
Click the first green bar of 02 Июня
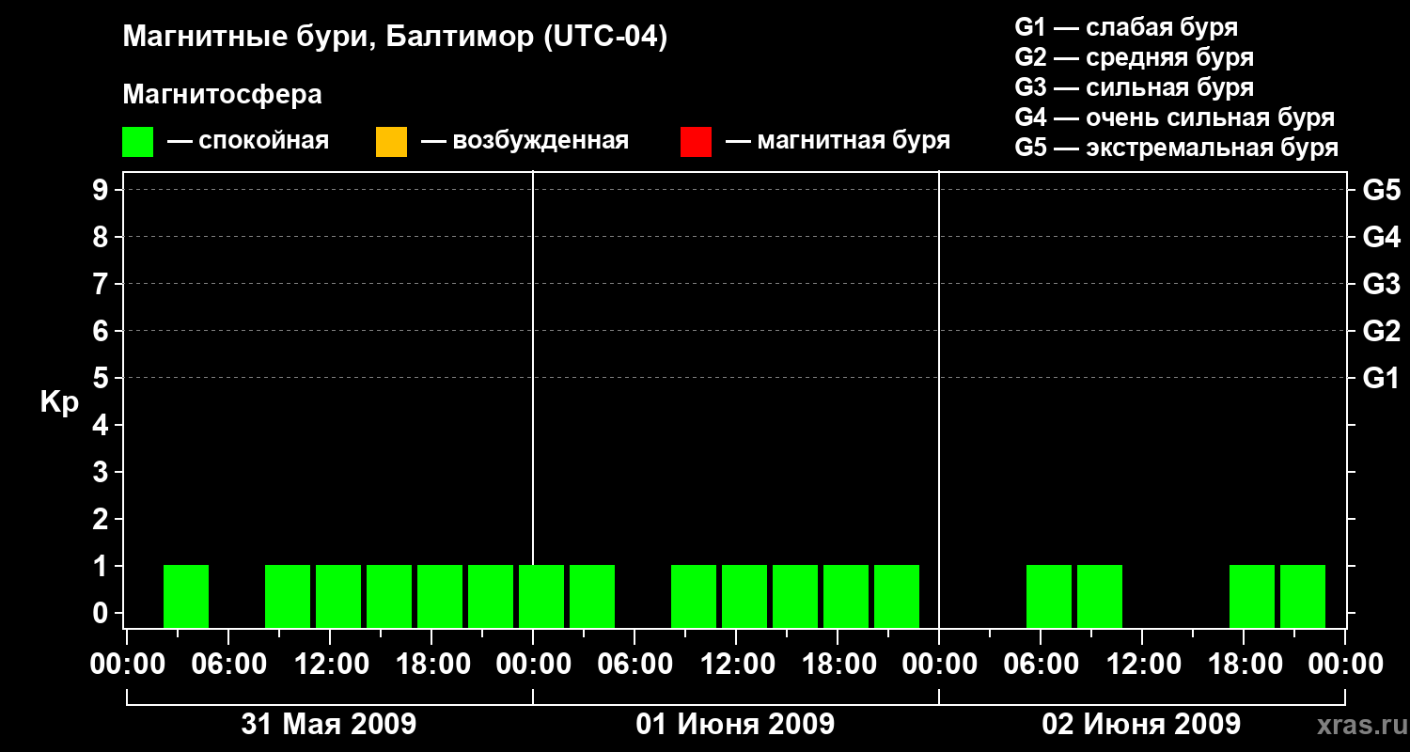1049,596
